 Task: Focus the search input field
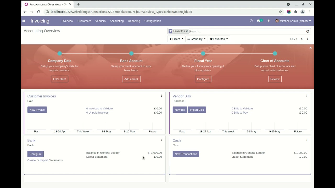(x=247, y=31)
